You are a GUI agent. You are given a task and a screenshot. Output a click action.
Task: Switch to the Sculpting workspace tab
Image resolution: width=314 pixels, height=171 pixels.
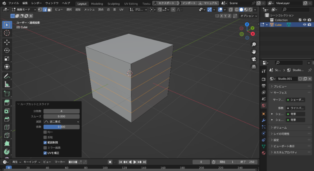pyautogui.click(x=113, y=3)
